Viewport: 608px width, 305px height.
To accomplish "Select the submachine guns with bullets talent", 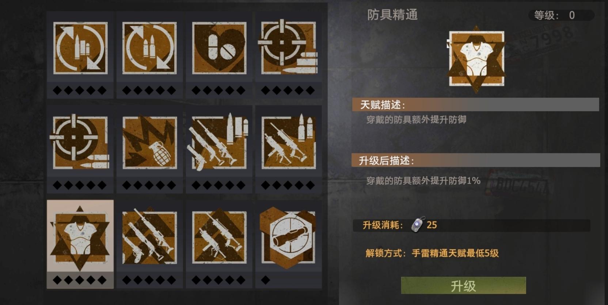I will (x=288, y=142).
